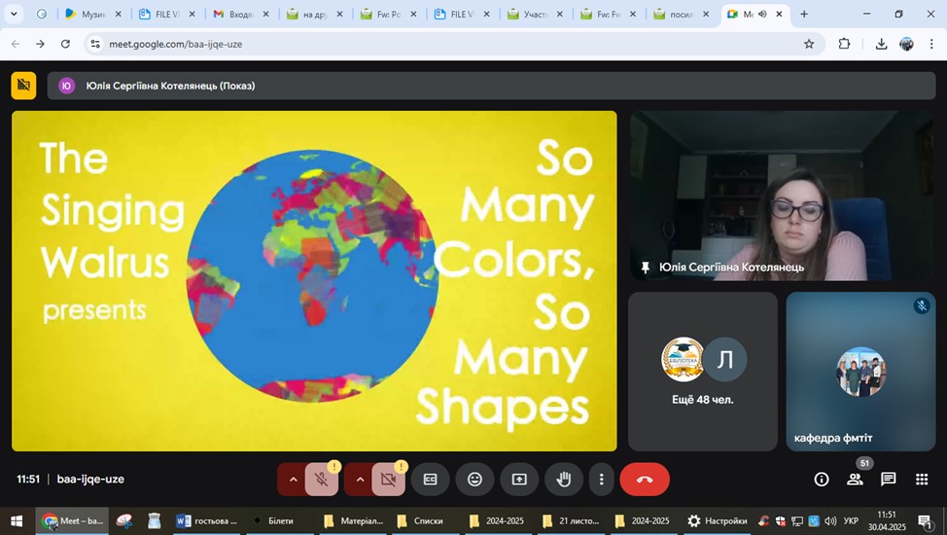Click the yellow presentation-off icon
The image size is (947, 535).
click(23, 86)
